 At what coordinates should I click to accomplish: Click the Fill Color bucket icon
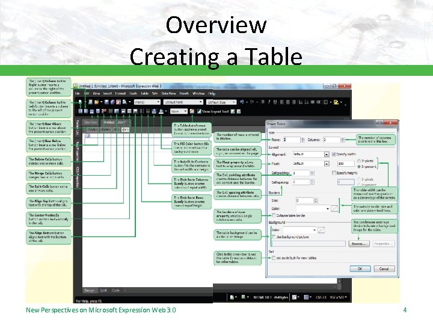[161, 111]
